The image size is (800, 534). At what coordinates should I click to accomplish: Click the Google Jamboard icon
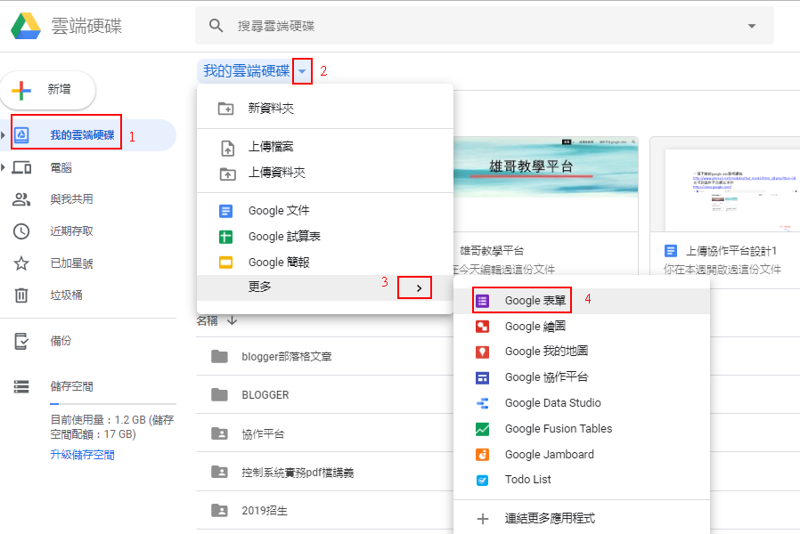pos(482,455)
